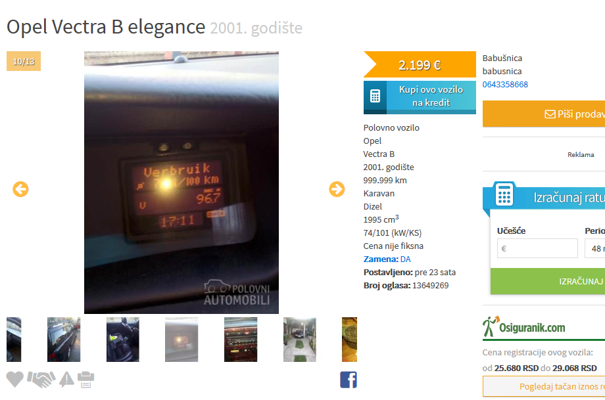605x400 pixels.
Task: Open 'Pogledaj tačan iznos' registration link
Action: click(x=544, y=386)
